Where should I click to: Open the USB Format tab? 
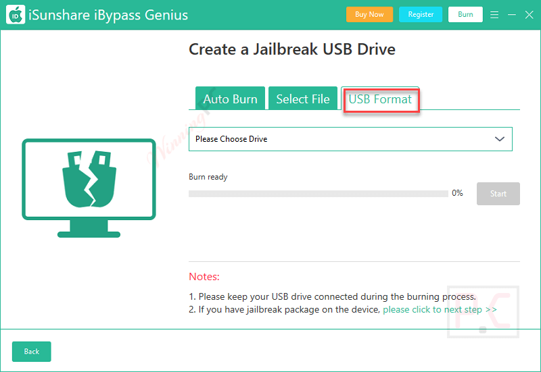click(x=380, y=99)
